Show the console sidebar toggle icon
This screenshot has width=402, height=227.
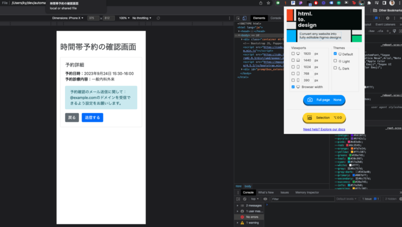238,199
